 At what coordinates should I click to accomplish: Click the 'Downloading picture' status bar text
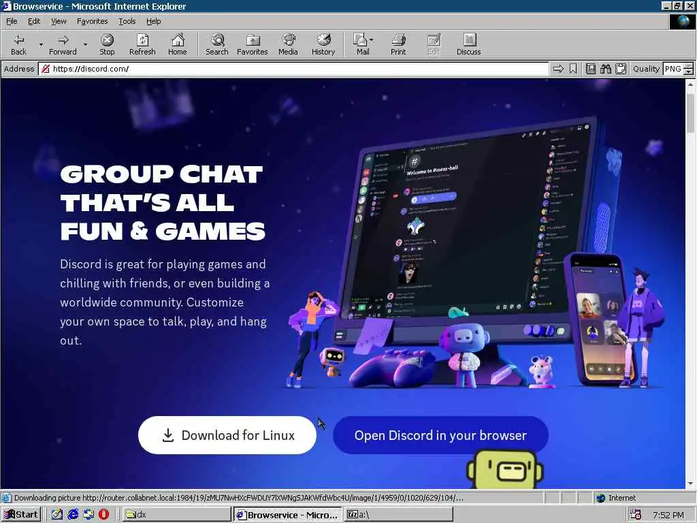coord(239,498)
